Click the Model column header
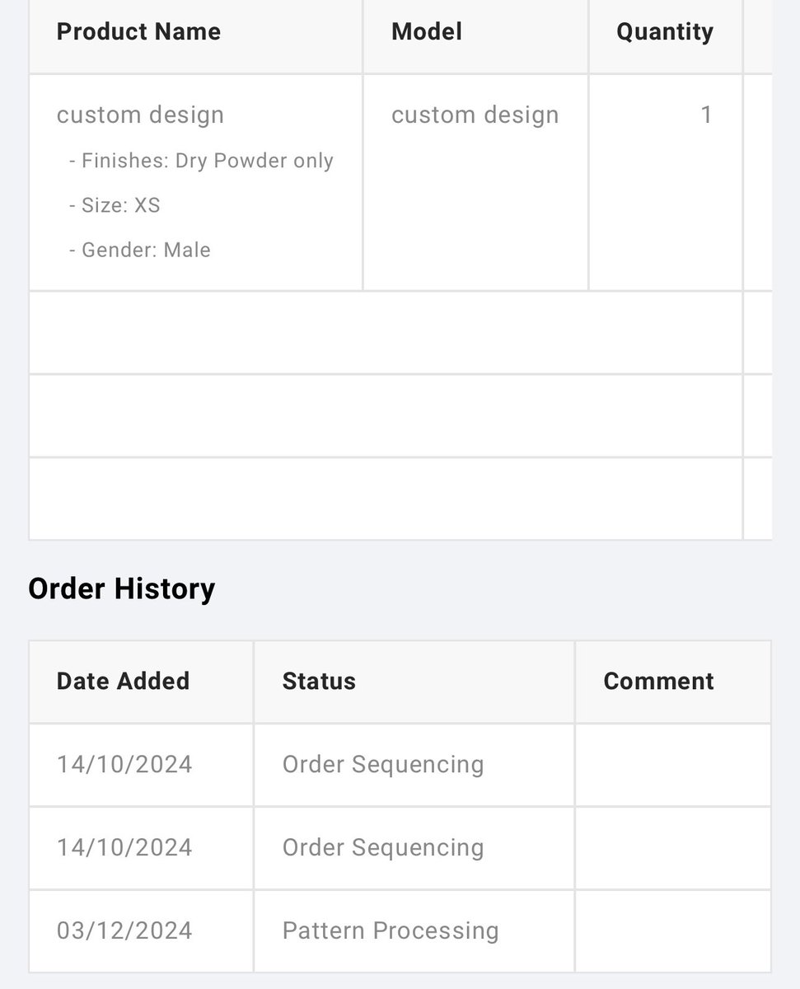This screenshot has height=989, width=800. [x=427, y=32]
